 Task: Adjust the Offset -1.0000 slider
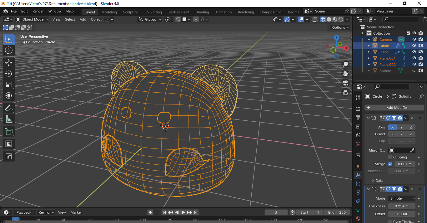[x=402, y=214]
